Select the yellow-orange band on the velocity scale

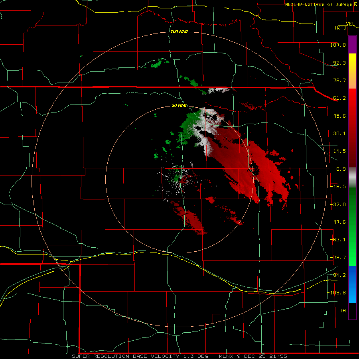point(352,71)
